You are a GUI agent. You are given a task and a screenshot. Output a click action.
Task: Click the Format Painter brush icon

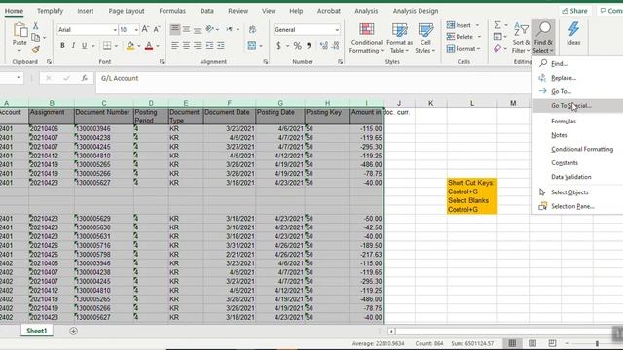point(36,49)
